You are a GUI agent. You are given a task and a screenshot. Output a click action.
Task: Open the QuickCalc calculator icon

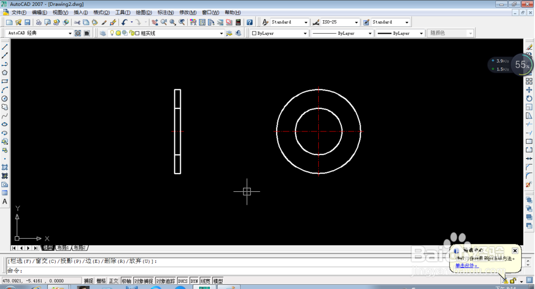coord(238,22)
